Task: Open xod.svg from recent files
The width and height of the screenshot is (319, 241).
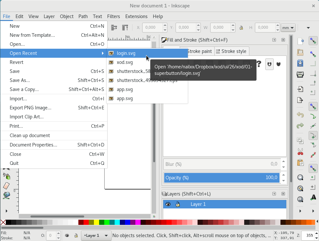Action: (x=147, y=62)
